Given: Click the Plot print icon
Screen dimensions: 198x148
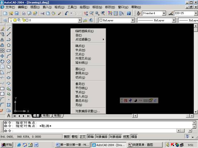Looking at the screenshot, I should (x=24, y=13).
